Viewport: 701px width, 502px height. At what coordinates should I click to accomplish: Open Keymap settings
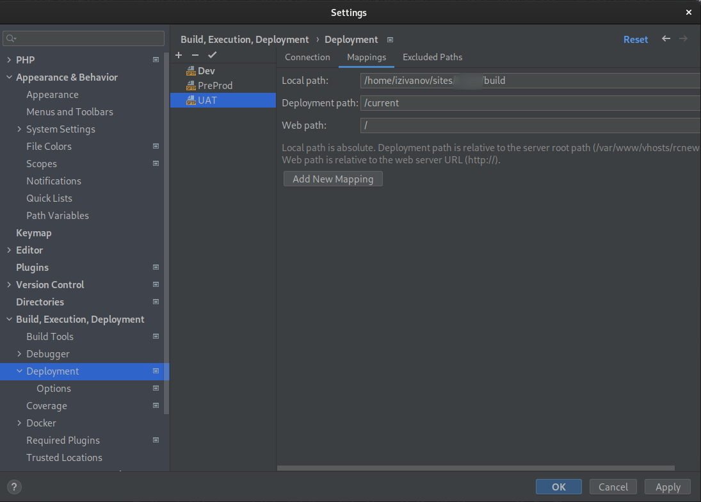pyautogui.click(x=33, y=233)
